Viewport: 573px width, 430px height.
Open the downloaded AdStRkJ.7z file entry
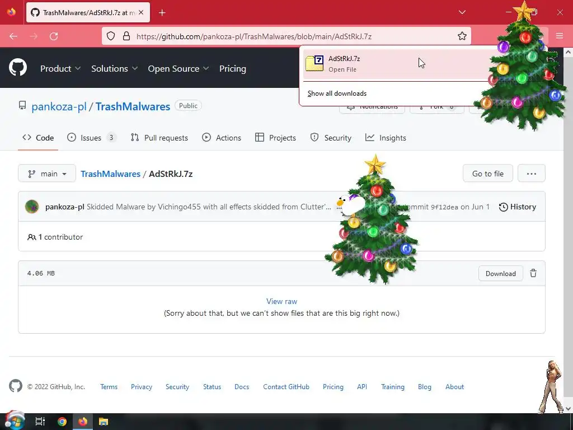pos(394,63)
